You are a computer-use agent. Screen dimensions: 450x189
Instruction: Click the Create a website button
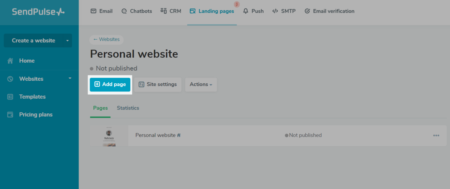point(33,41)
